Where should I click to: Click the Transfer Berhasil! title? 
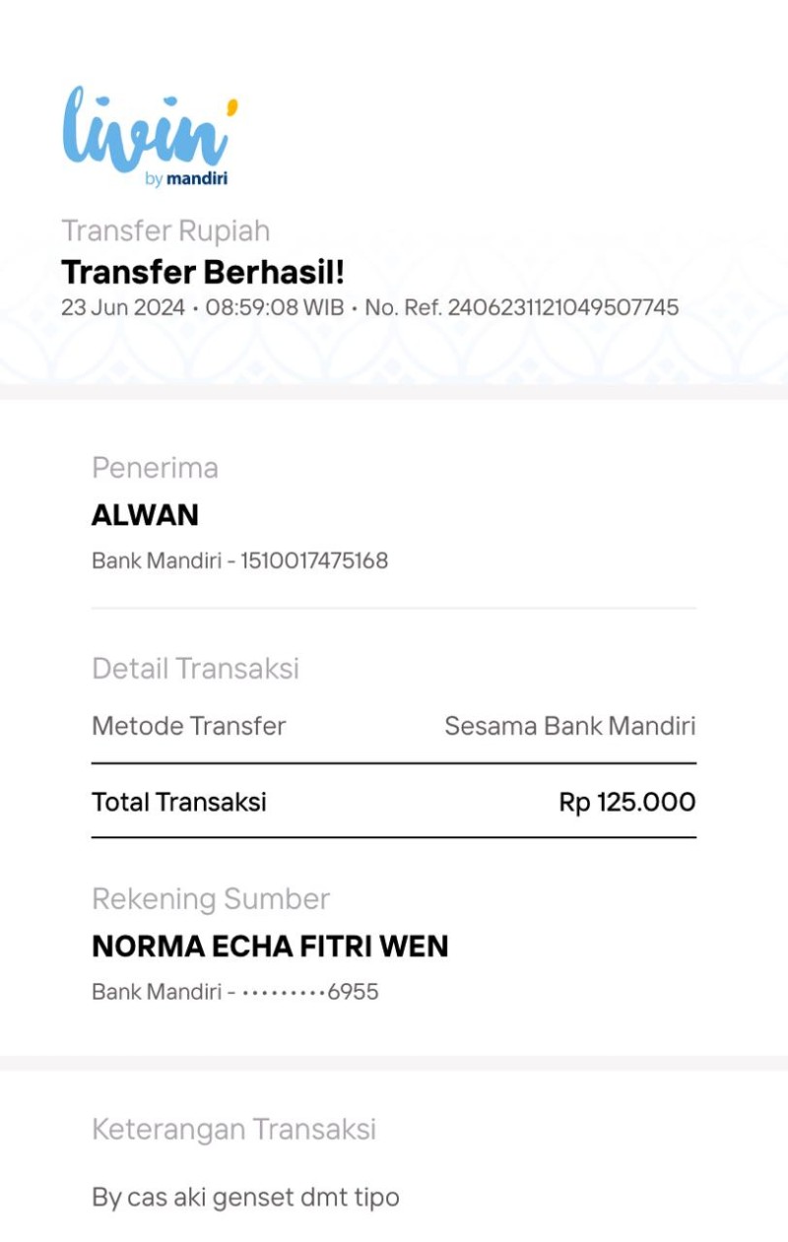pyautogui.click(x=203, y=272)
